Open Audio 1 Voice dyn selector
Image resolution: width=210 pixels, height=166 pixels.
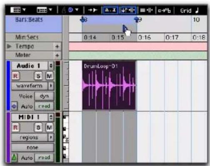(44, 96)
